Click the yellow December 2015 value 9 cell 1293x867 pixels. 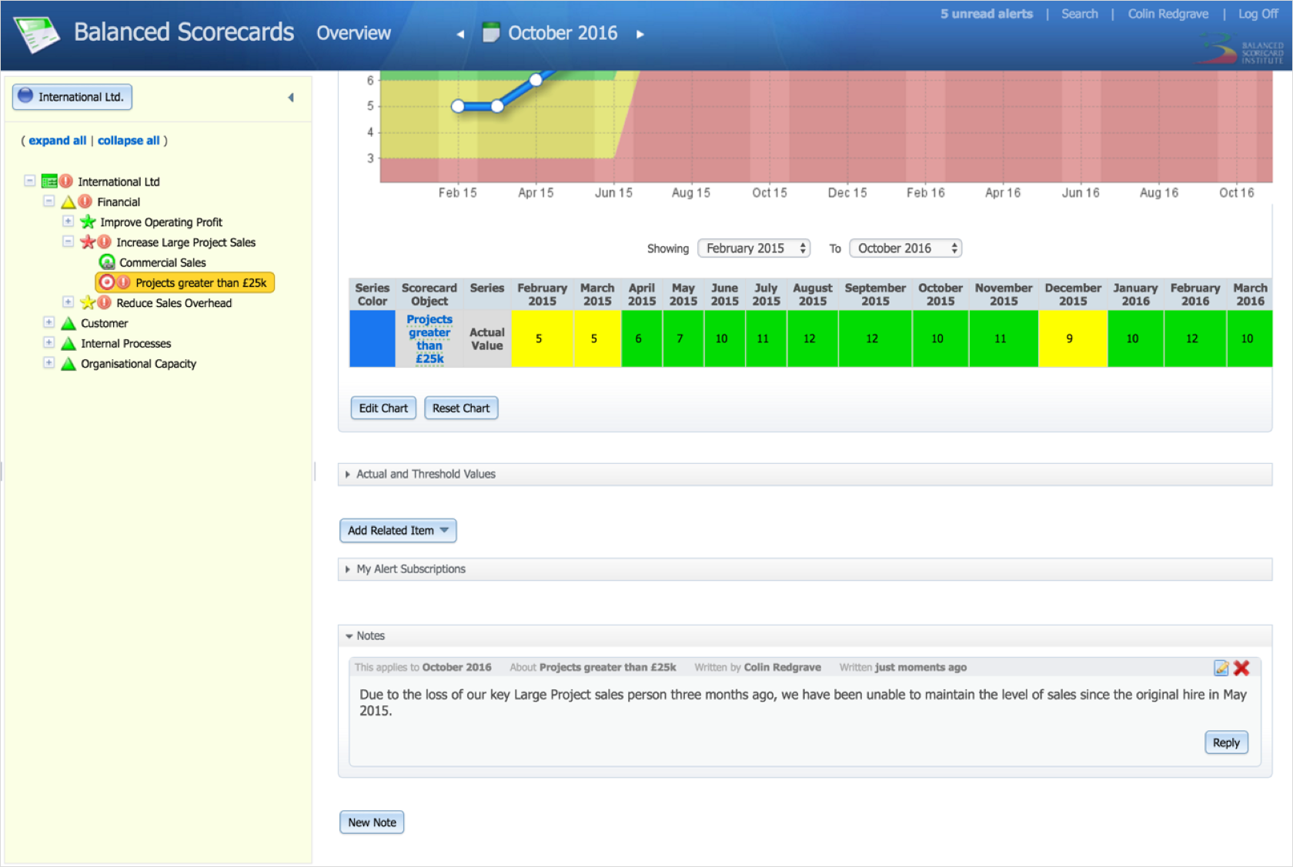click(x=1072, y=338)
